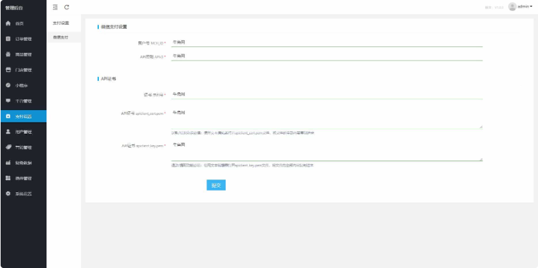Click the MCH_ID merchant number input field
The width and height of the screenshot is (538, 268).
coord(326,43)
